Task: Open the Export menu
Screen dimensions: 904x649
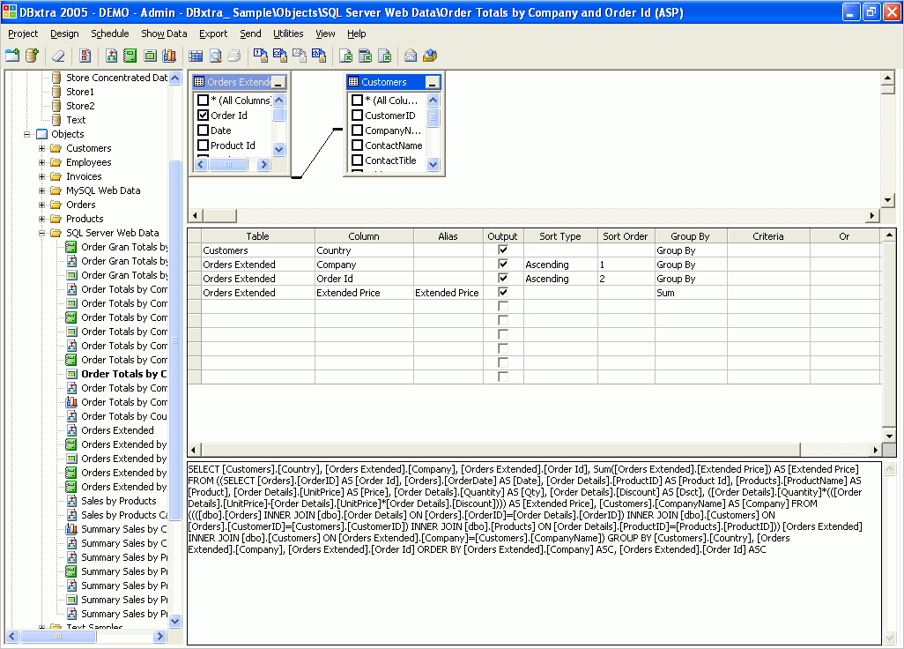Action: coord(213,34)
